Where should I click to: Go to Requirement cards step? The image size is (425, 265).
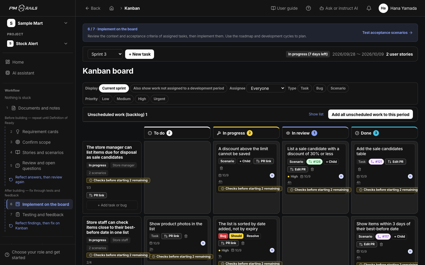coord(40,132)
